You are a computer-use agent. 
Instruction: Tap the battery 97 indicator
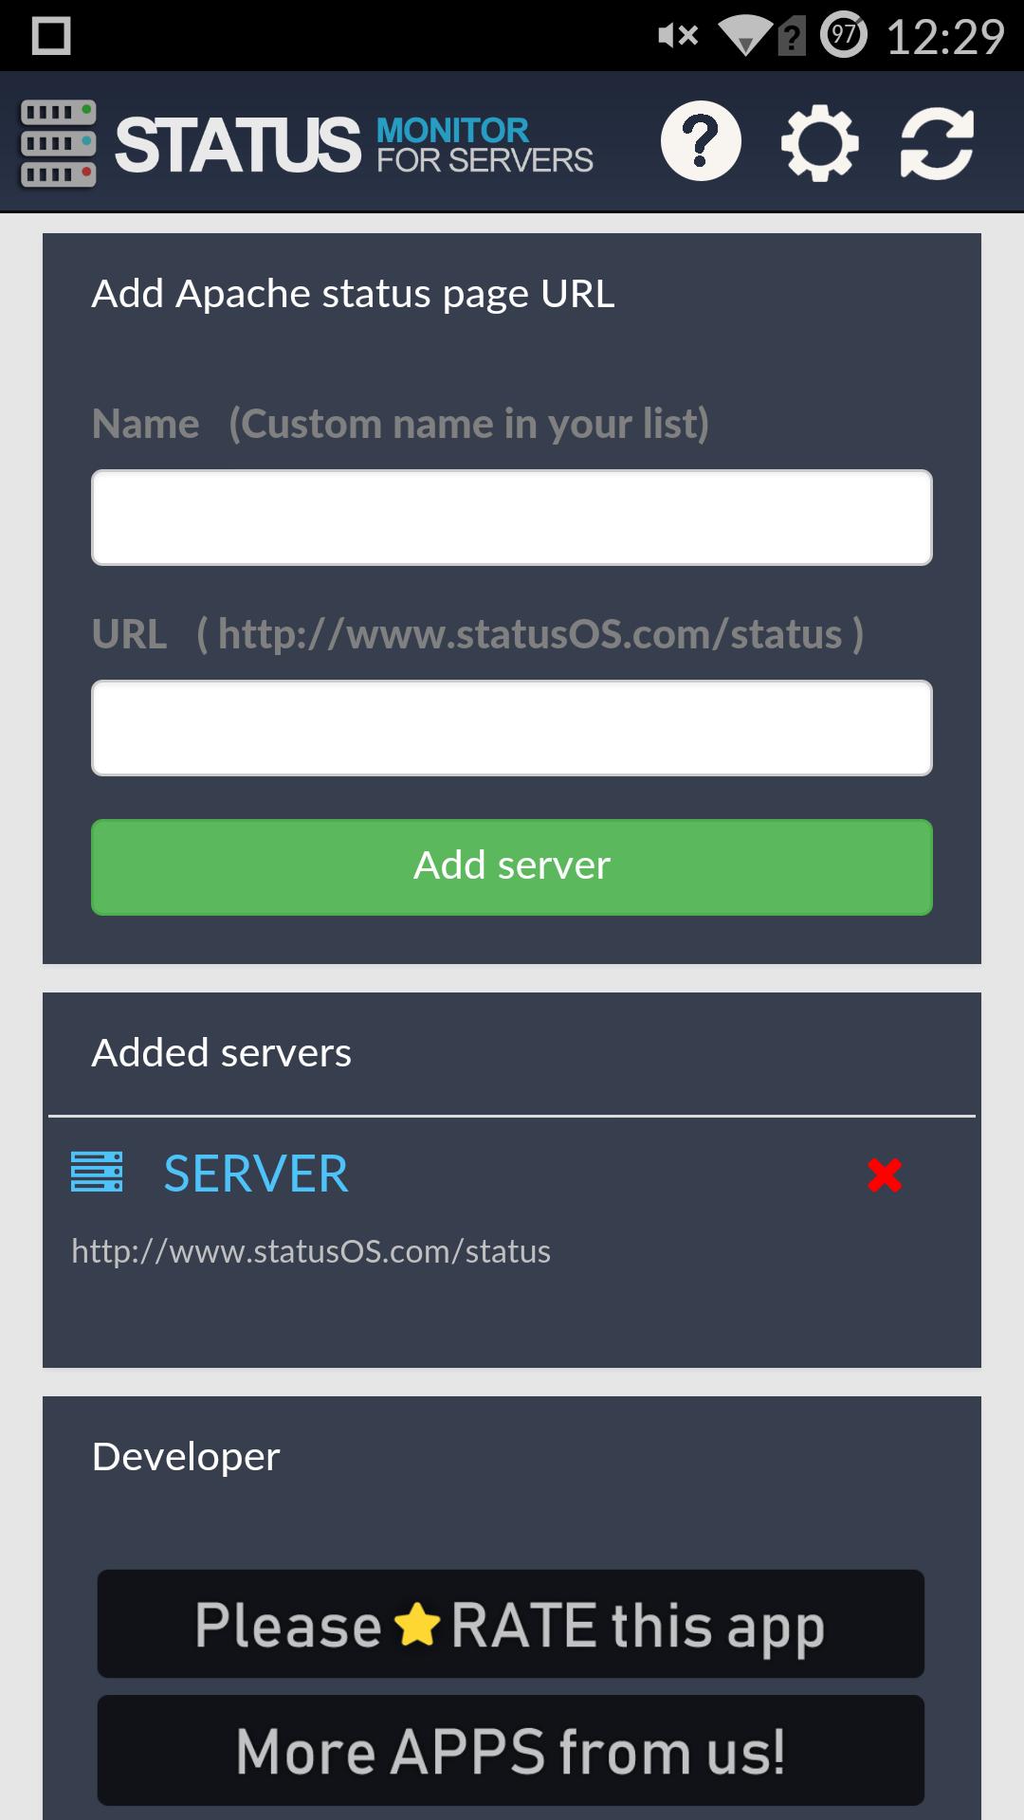point(843,36)
